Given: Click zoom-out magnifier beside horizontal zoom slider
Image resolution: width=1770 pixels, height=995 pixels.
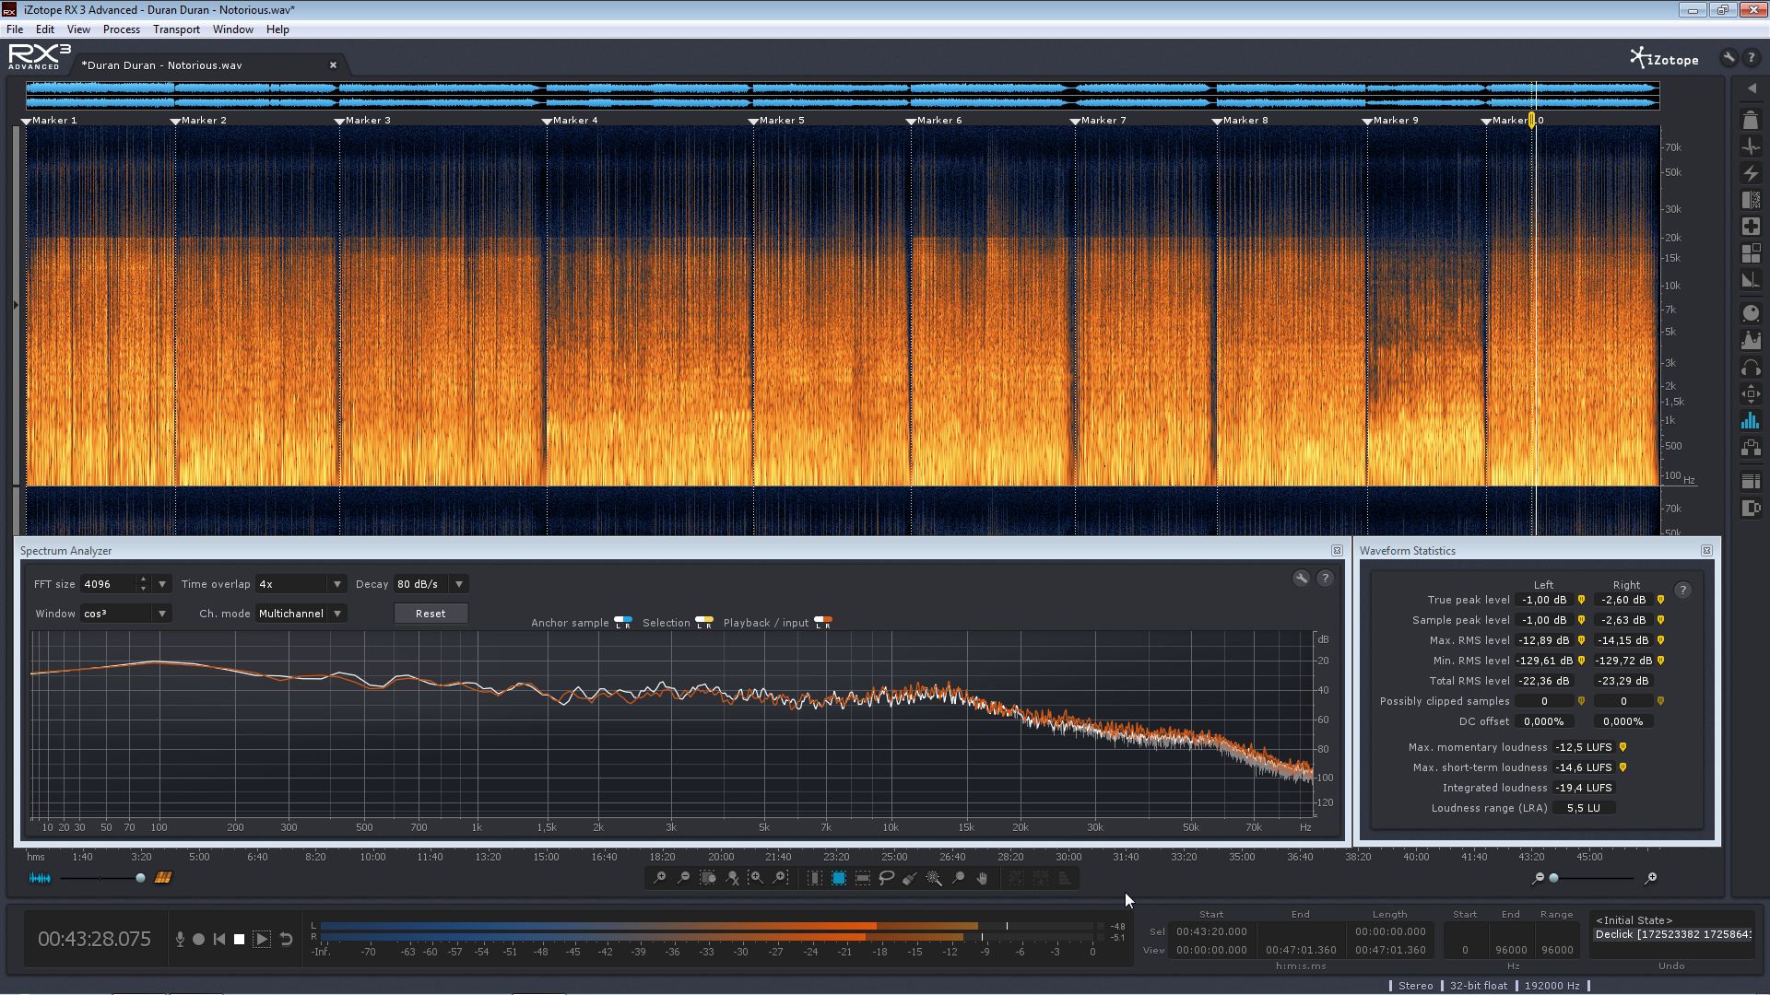Looking at the screenshot, I should (x=1537, y=878).
